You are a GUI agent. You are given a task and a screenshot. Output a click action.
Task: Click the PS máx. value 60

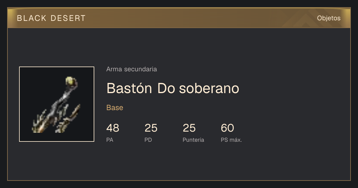tap(227, 128)
